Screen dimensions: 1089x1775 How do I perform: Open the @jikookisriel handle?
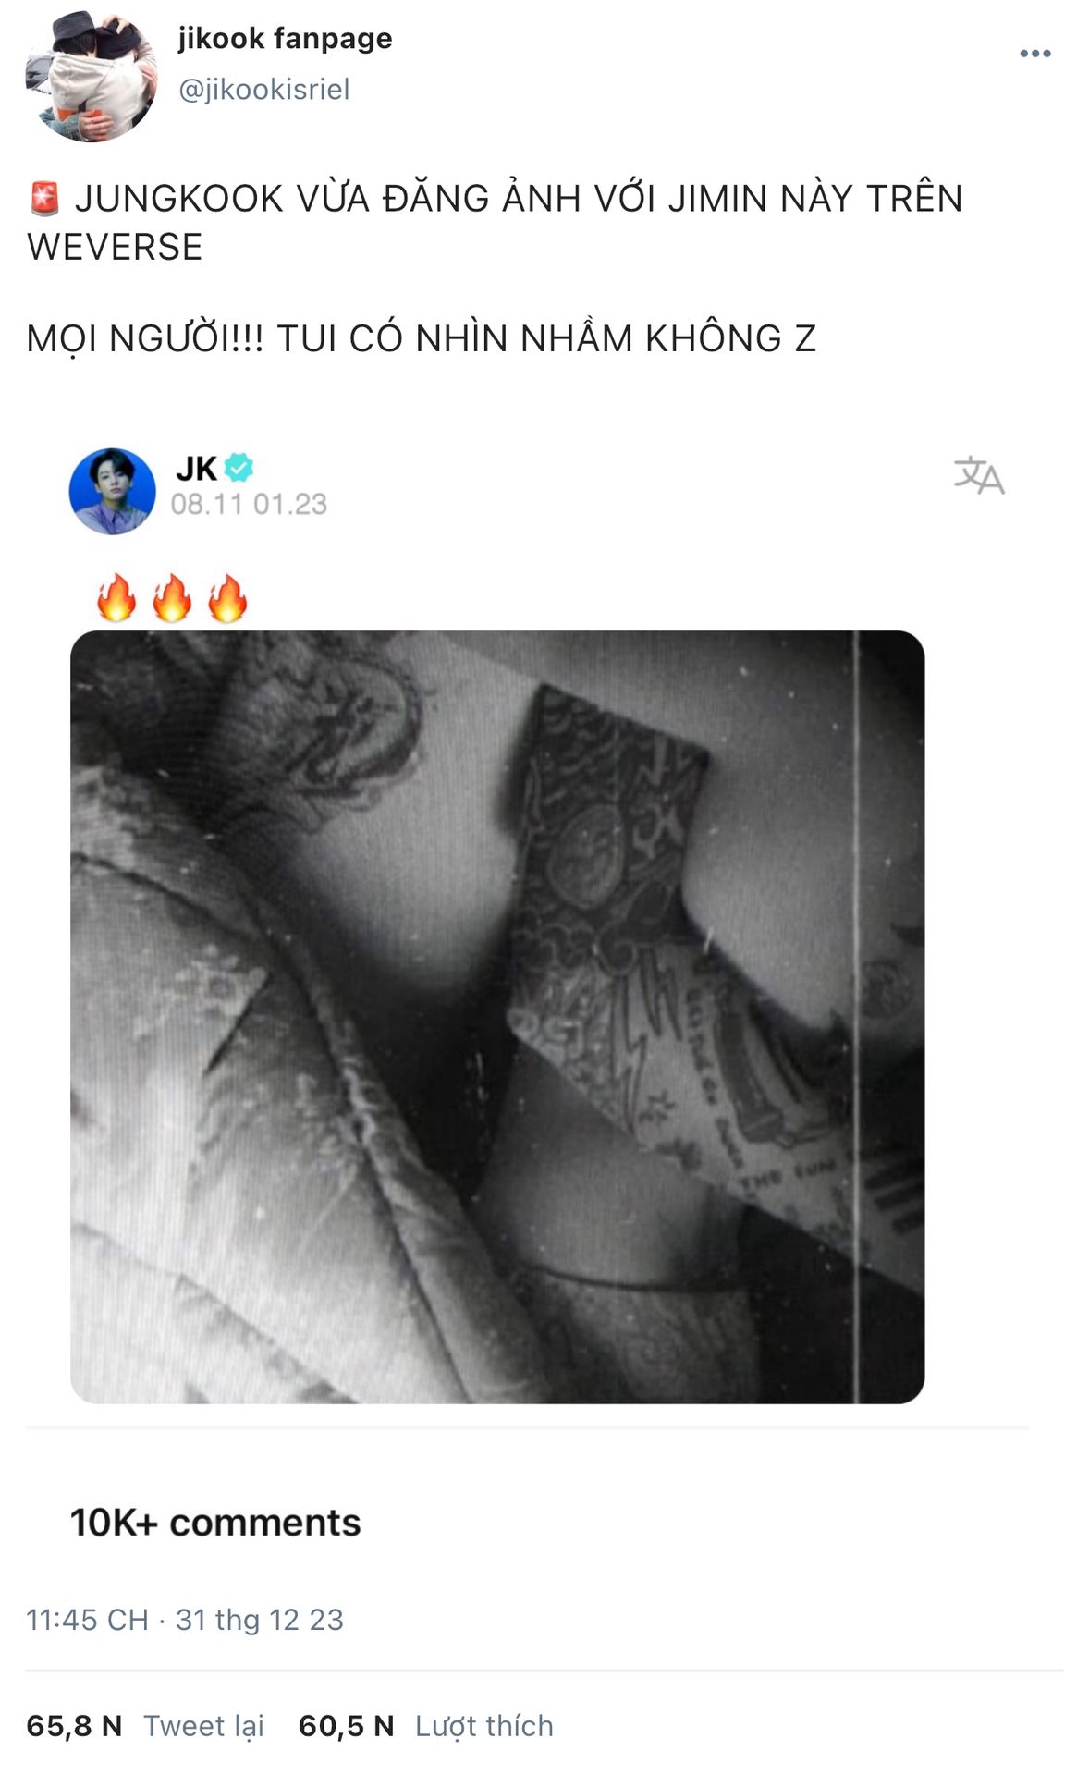(x=263, y=89)
